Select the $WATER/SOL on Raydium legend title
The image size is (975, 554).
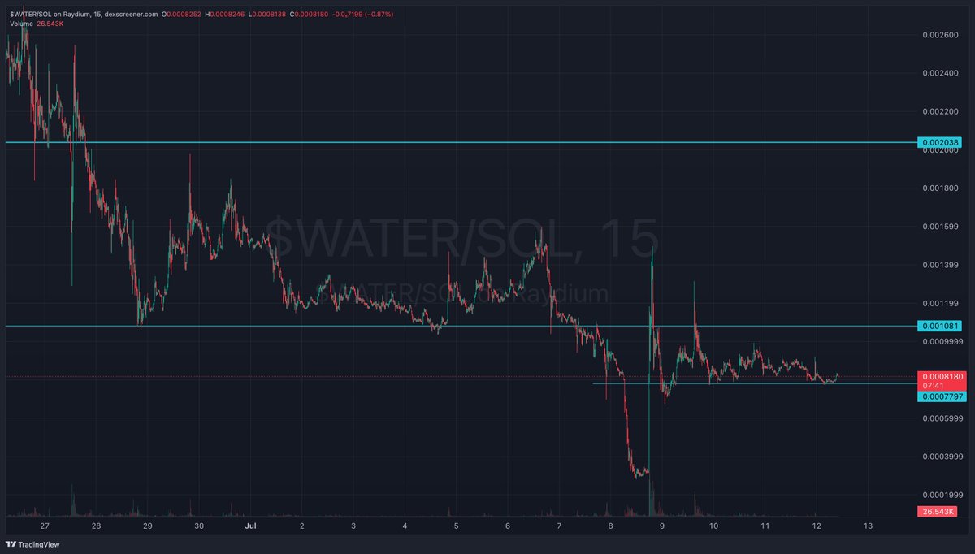(x=83, y=14)
